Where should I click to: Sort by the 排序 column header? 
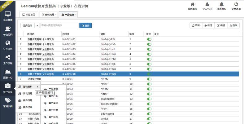136,34
